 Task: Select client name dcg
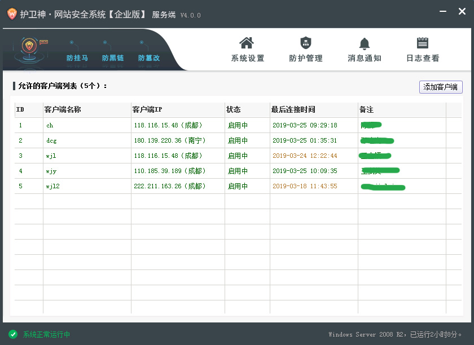tap(51, 141)
